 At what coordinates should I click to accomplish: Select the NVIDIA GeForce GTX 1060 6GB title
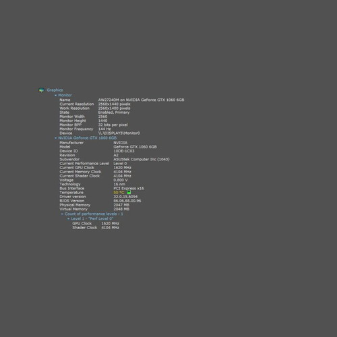tap(88, 138)
